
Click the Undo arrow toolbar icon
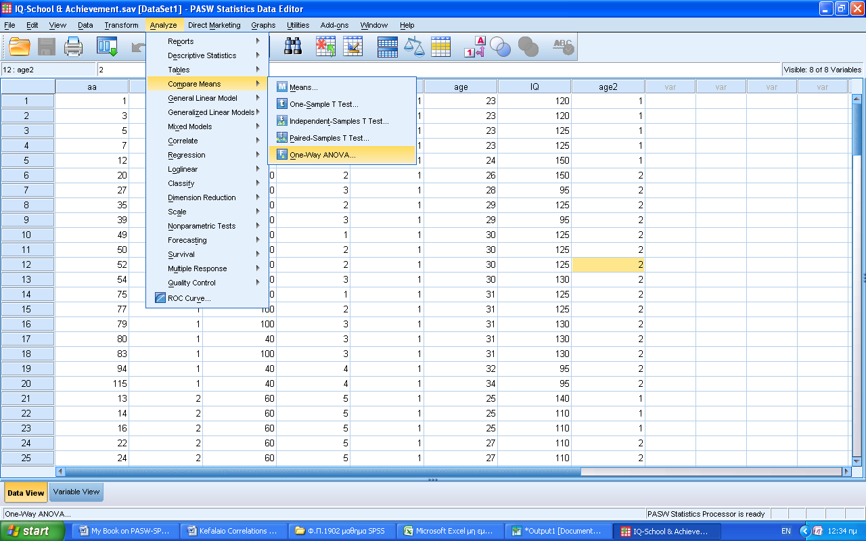[x=138, y=47]
